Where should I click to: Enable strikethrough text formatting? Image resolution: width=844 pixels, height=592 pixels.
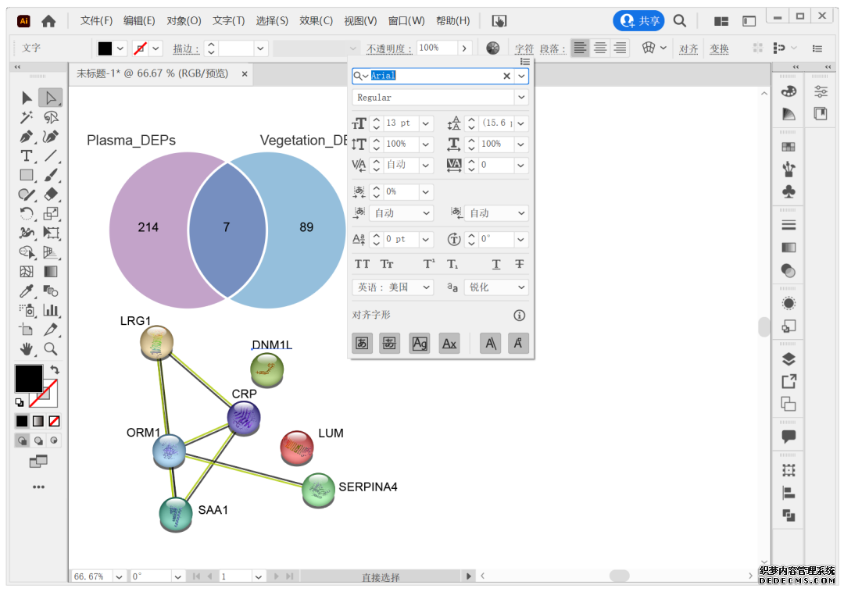click(x=519, y=265)
